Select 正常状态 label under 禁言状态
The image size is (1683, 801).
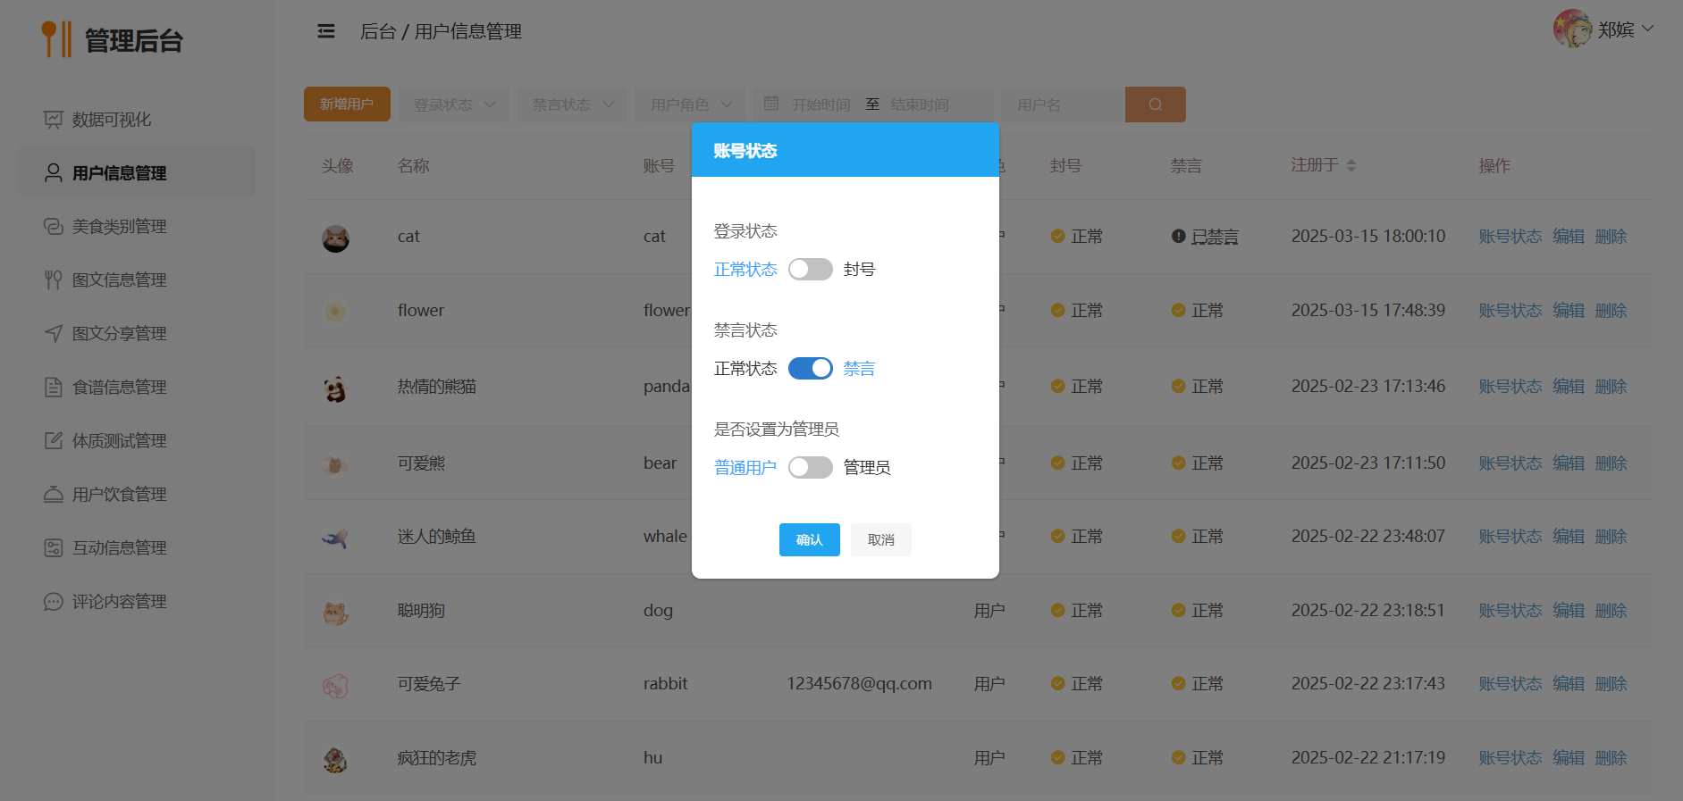pos(745,369)
